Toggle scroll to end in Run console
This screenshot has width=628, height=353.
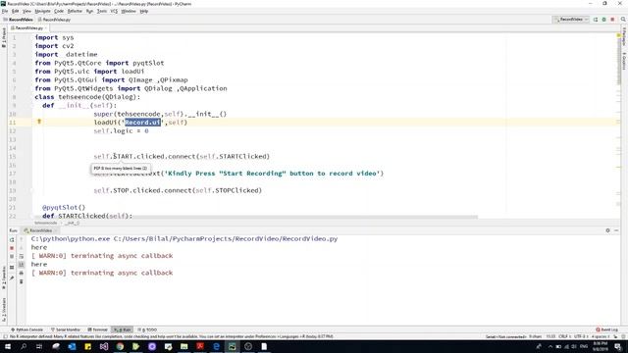22,265
